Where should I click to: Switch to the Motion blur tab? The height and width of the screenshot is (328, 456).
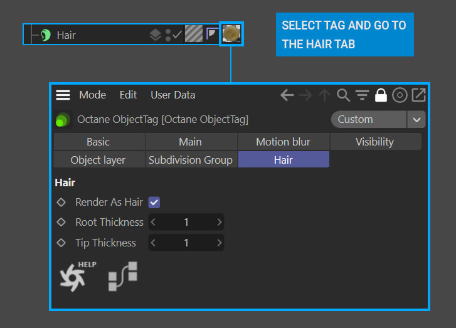(283, 142)
